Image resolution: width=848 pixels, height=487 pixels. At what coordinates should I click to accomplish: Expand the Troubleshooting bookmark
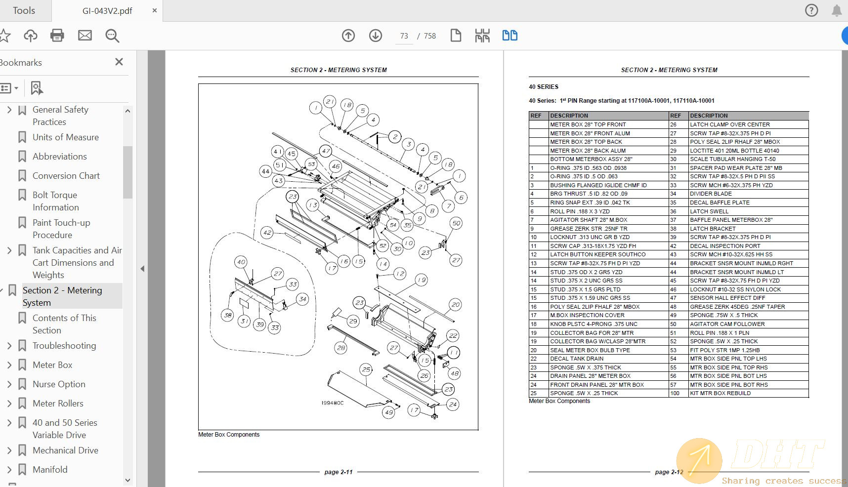pyautogui.click(x=9, y=345)
